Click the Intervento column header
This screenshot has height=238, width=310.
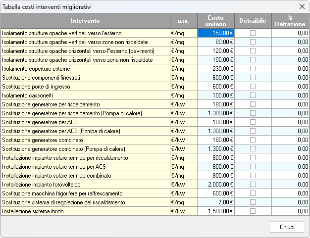pos(85,21)
